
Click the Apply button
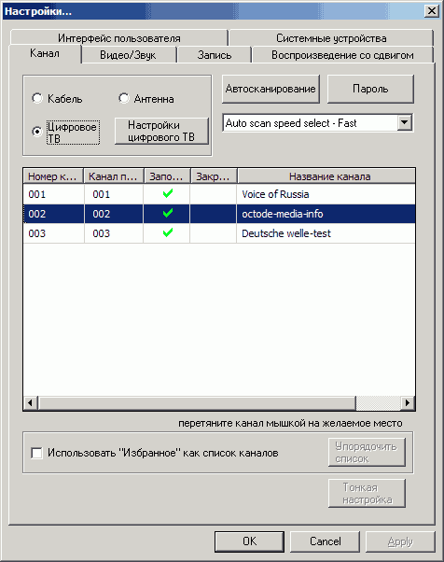tap(400, 541)
